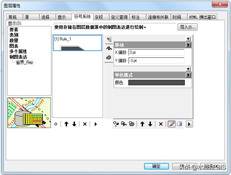Move Rule_1 down in the rules list
This screenshot has width=231, height=175.
[x=74, y=124]
